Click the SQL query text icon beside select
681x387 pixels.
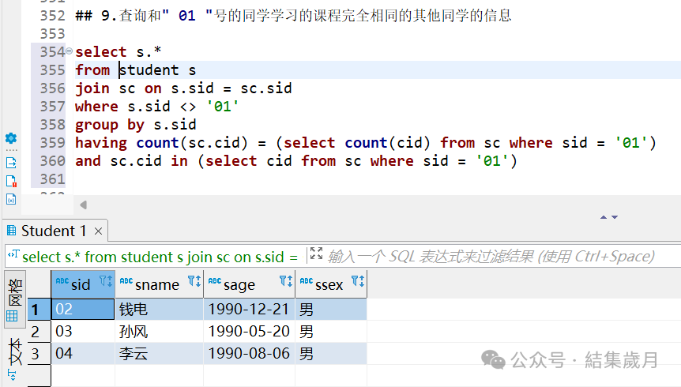(x=13, y=254)
